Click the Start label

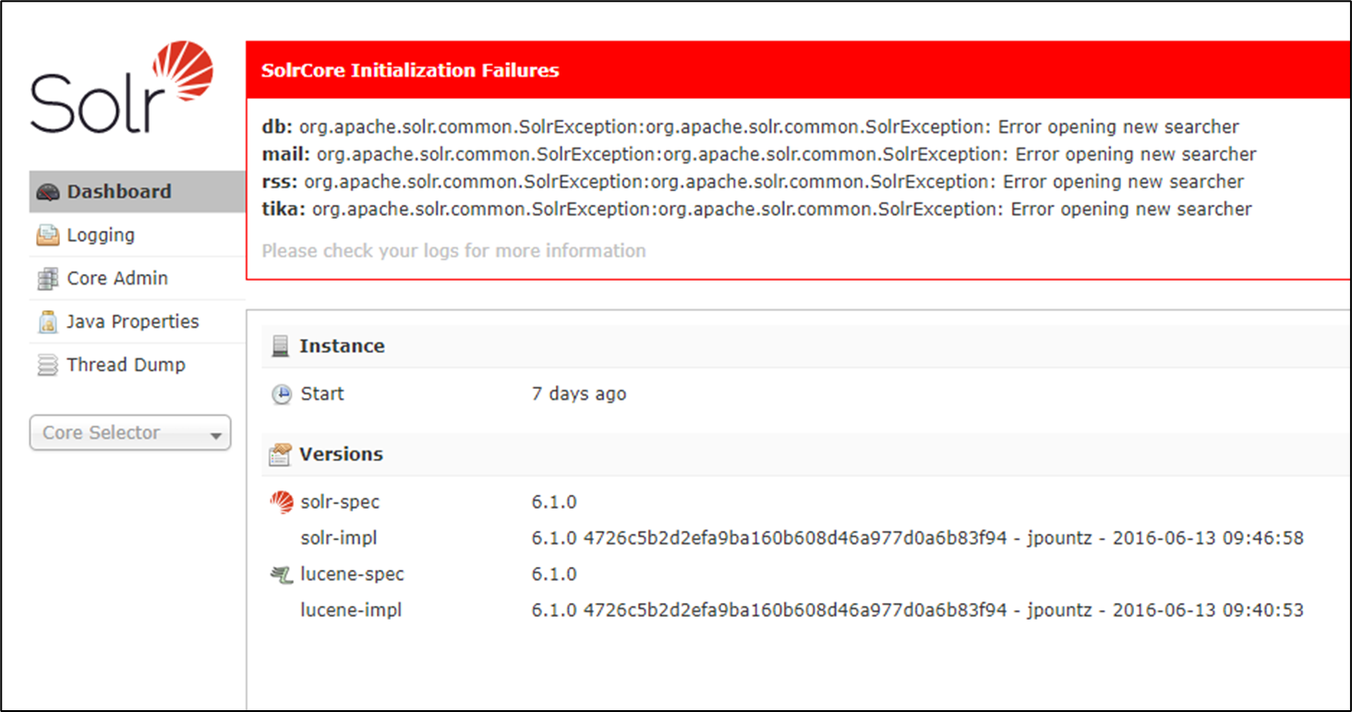tap(322, 394)
